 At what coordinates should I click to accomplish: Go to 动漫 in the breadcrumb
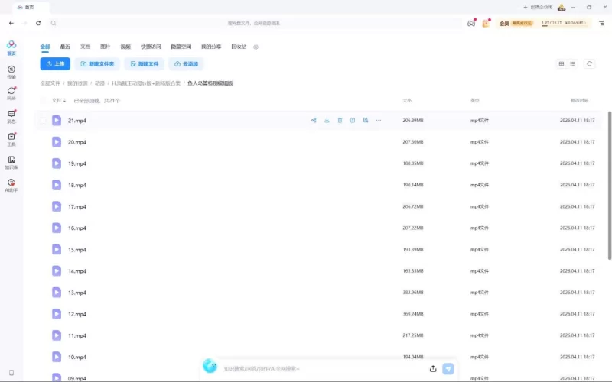[99, 83]
